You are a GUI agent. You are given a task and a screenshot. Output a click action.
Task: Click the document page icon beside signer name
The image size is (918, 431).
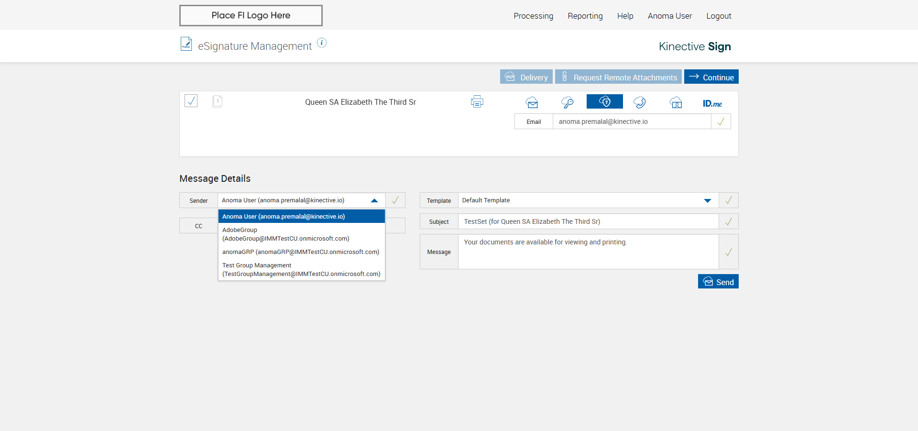click(217, 101)
